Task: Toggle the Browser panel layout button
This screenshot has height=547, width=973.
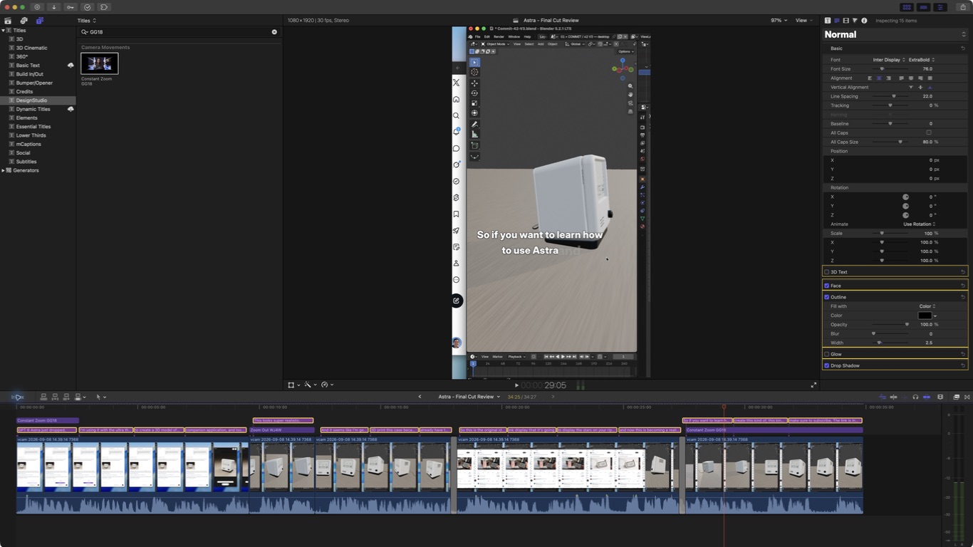Action: [907, 7]
